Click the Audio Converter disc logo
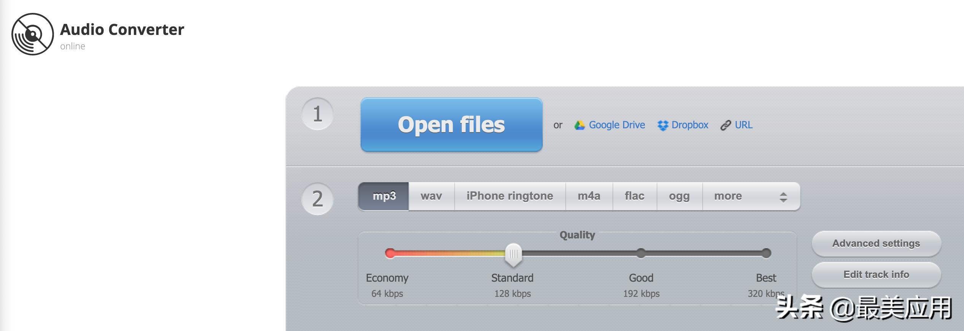The image size is (964, 331). [x=33, y=34]
